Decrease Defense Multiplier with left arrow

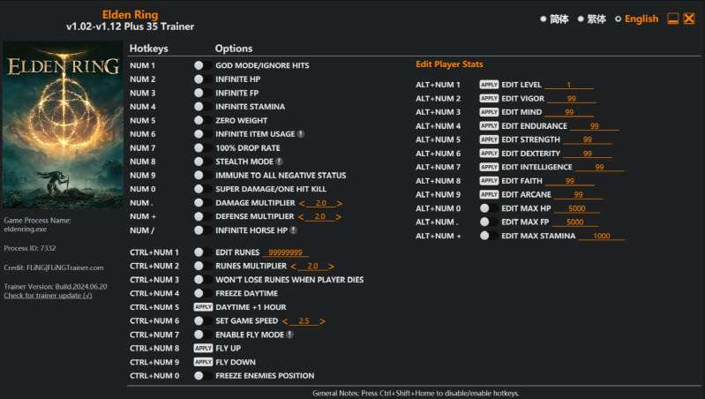(x=301, y=216)
